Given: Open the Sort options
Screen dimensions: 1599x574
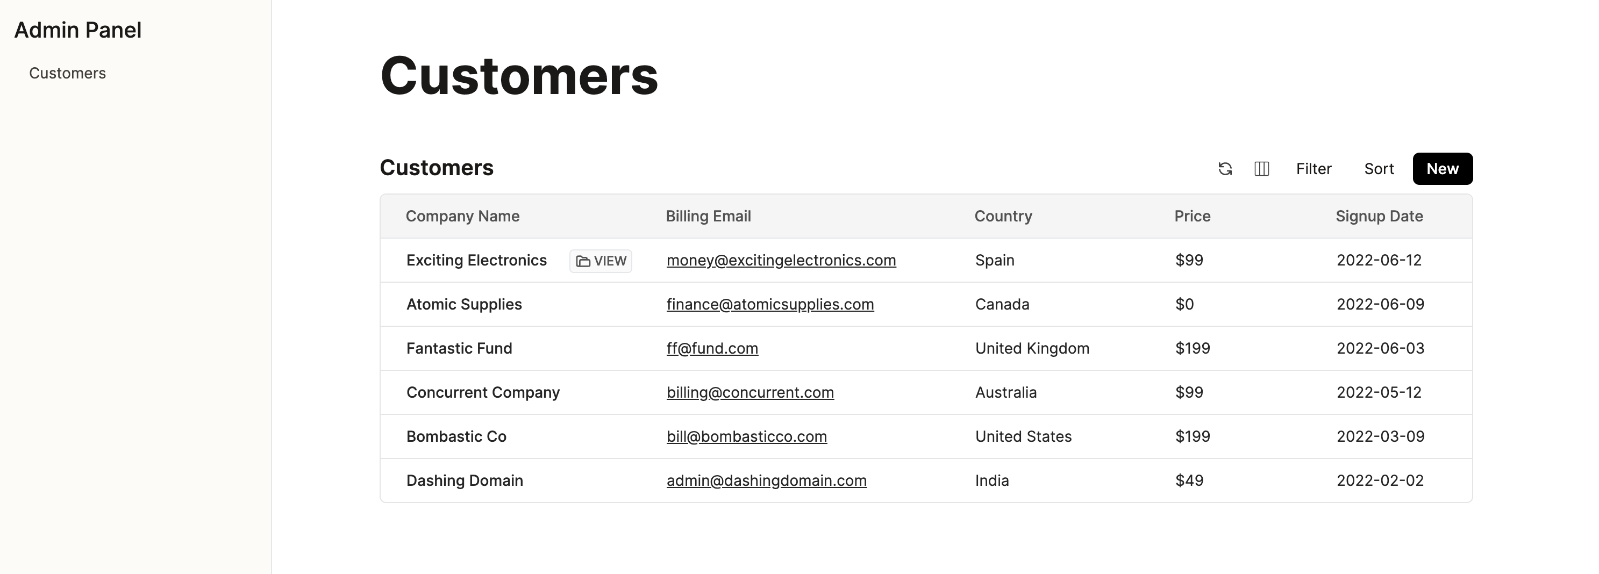Looking at the screenshot, I should pos(1379,169).
